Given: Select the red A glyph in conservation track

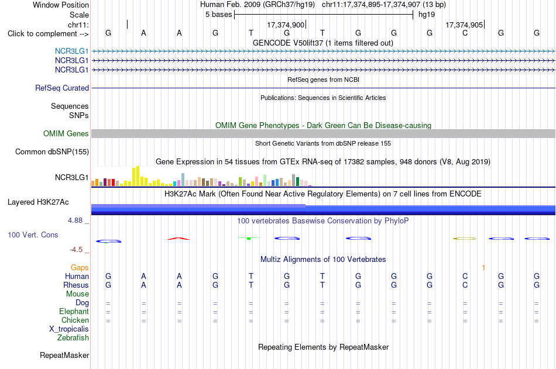Looking at the screenshot, I should [x=179, y=239].
